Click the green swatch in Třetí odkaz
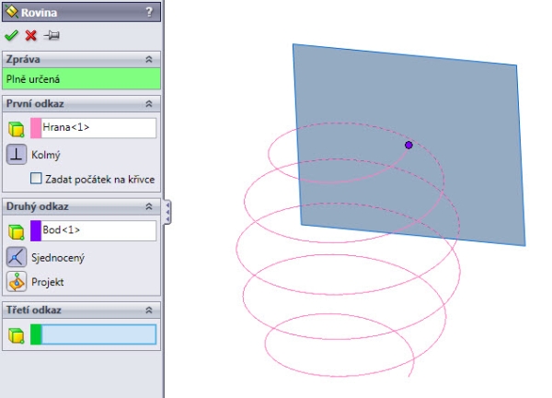This screenshot has height=398, width=552. pos(36,334)
